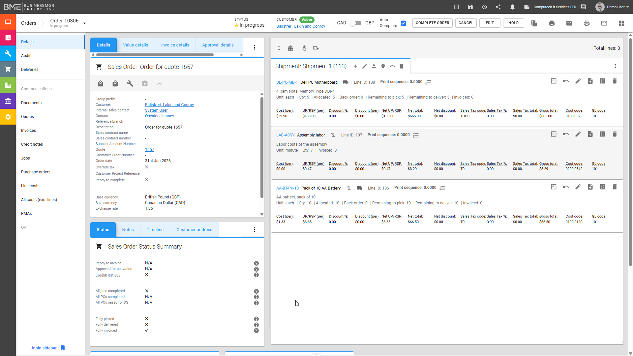The image size is (633, 356).
Task: Toggle the CAD/GBP currency switch
Action: [355, 23]
